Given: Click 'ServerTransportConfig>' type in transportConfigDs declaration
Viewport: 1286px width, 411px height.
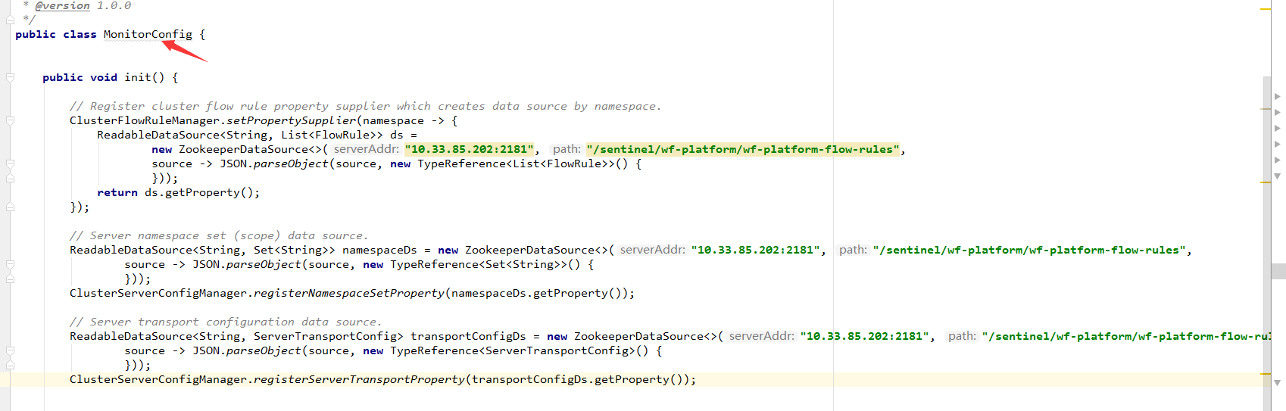Looking at the screenshot, I should click(329, 336).
